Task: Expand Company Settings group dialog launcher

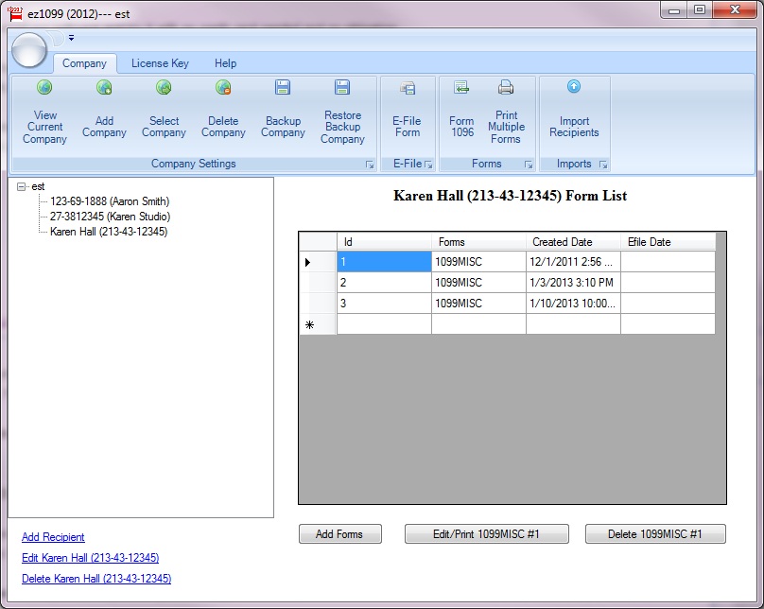Action: click(x=370, y=165)
